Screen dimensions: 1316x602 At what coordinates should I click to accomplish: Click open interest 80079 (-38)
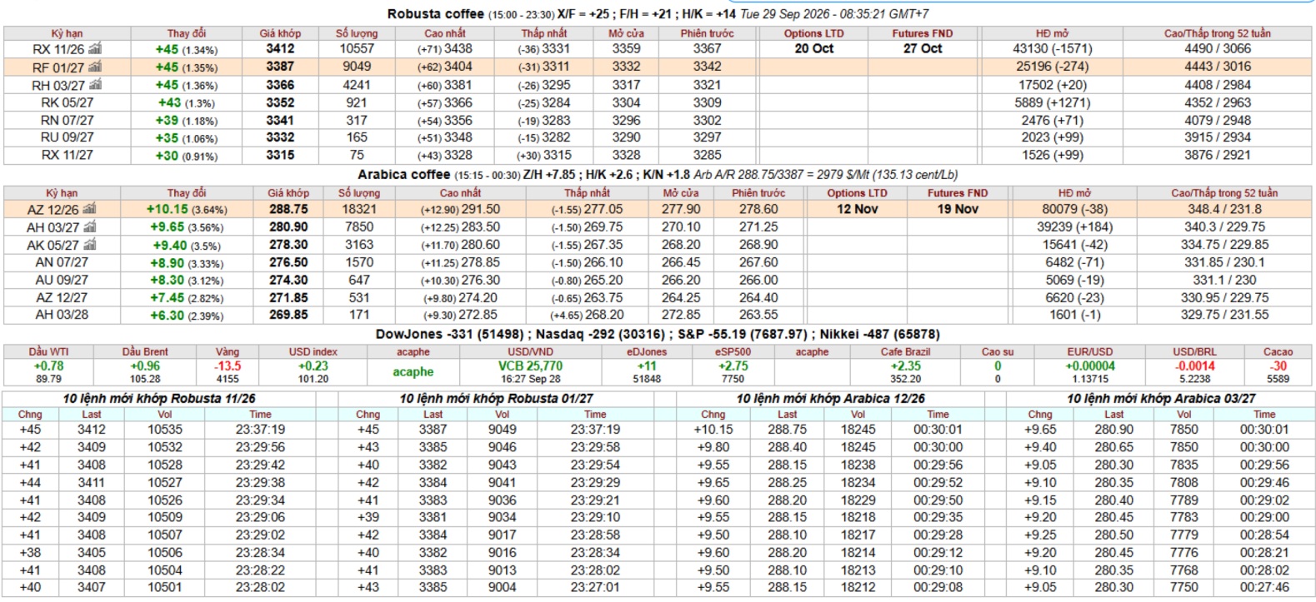1074,209
